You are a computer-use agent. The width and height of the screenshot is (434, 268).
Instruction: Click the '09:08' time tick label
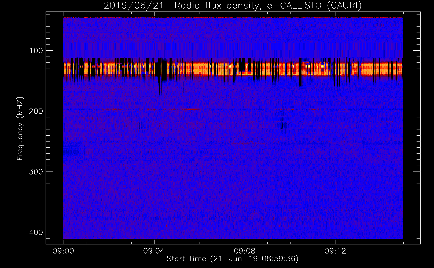245,251
